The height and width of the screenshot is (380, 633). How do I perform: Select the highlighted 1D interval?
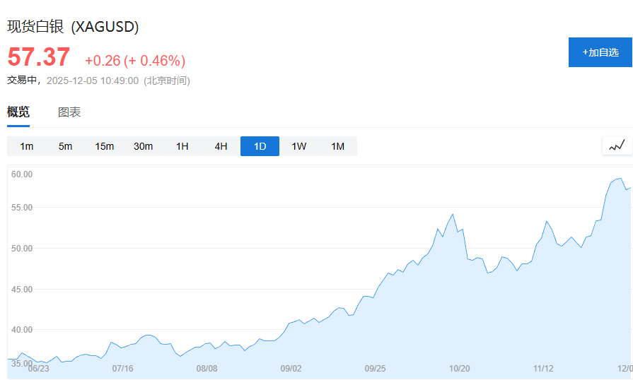tap(260, 146)
